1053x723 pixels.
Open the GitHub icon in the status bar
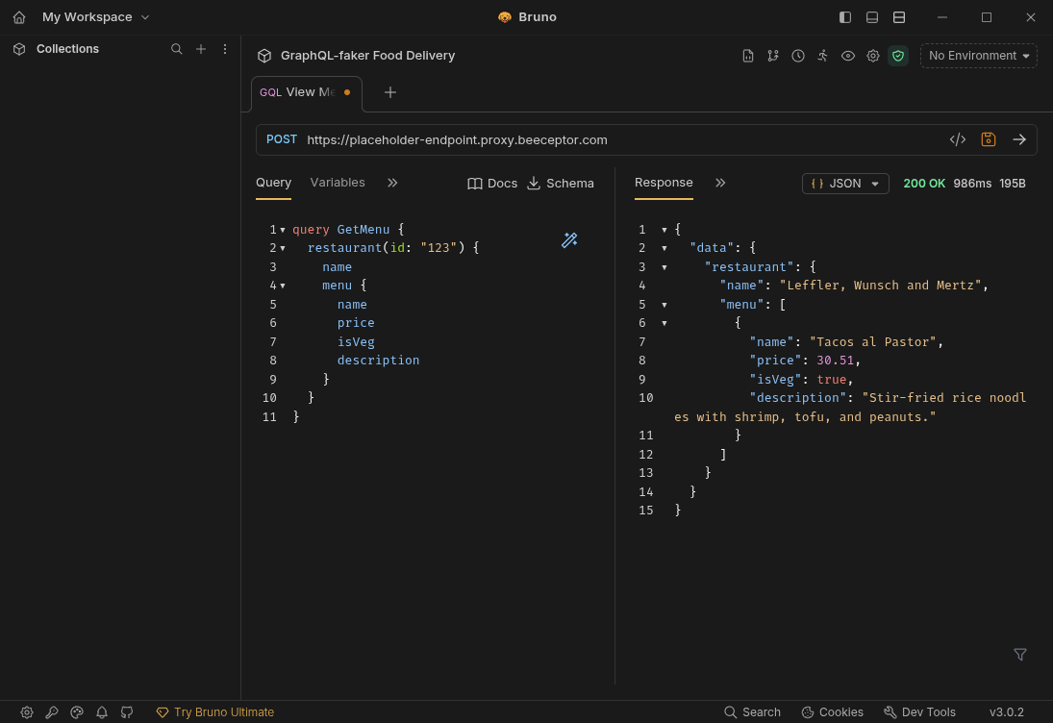(127, 712)
